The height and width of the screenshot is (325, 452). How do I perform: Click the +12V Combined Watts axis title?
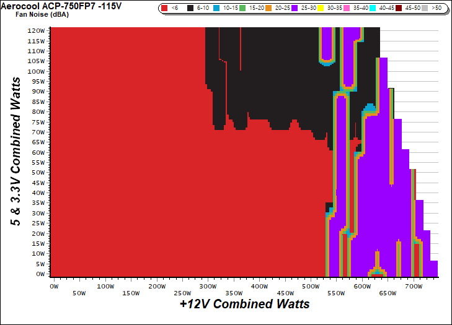[x=244, y=304]
